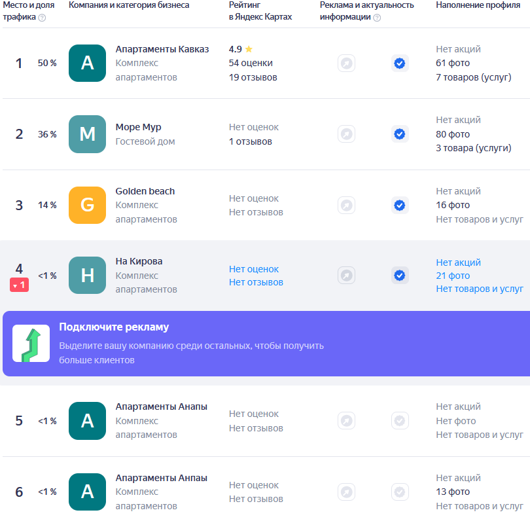Click 'Нет отзывов' link in На Кирова row
The height and width of the screenshot is (523, 530).
pyautogui.click(x=256, y=282)
